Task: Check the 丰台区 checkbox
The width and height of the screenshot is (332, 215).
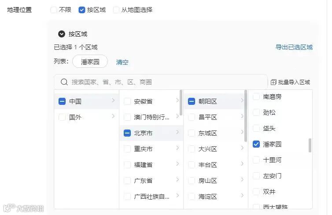Action: [x=192, y=165]
